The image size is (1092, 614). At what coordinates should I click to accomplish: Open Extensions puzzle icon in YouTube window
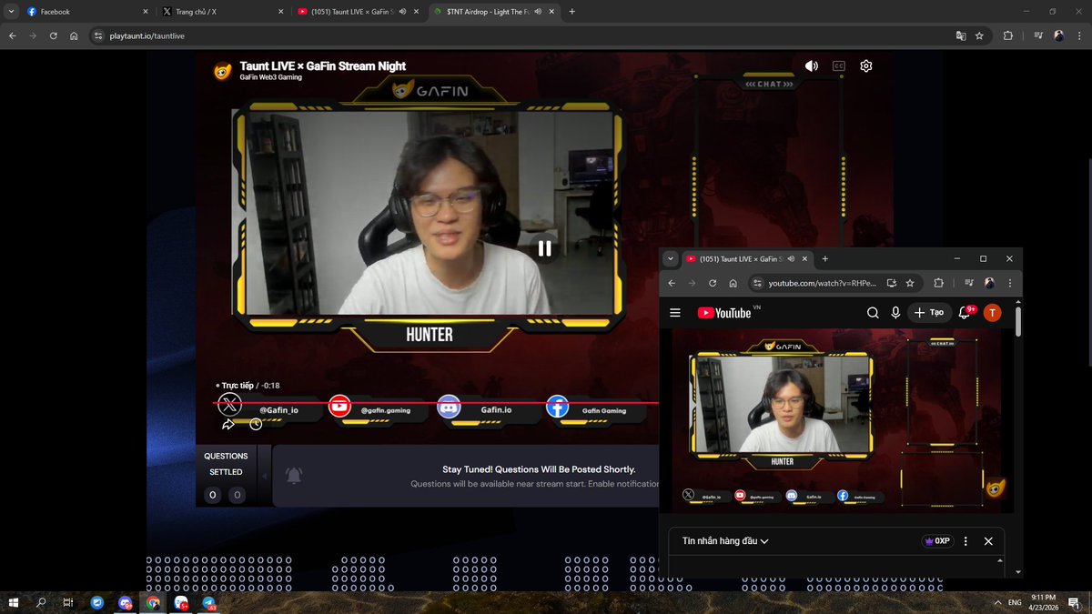point(938,283)
